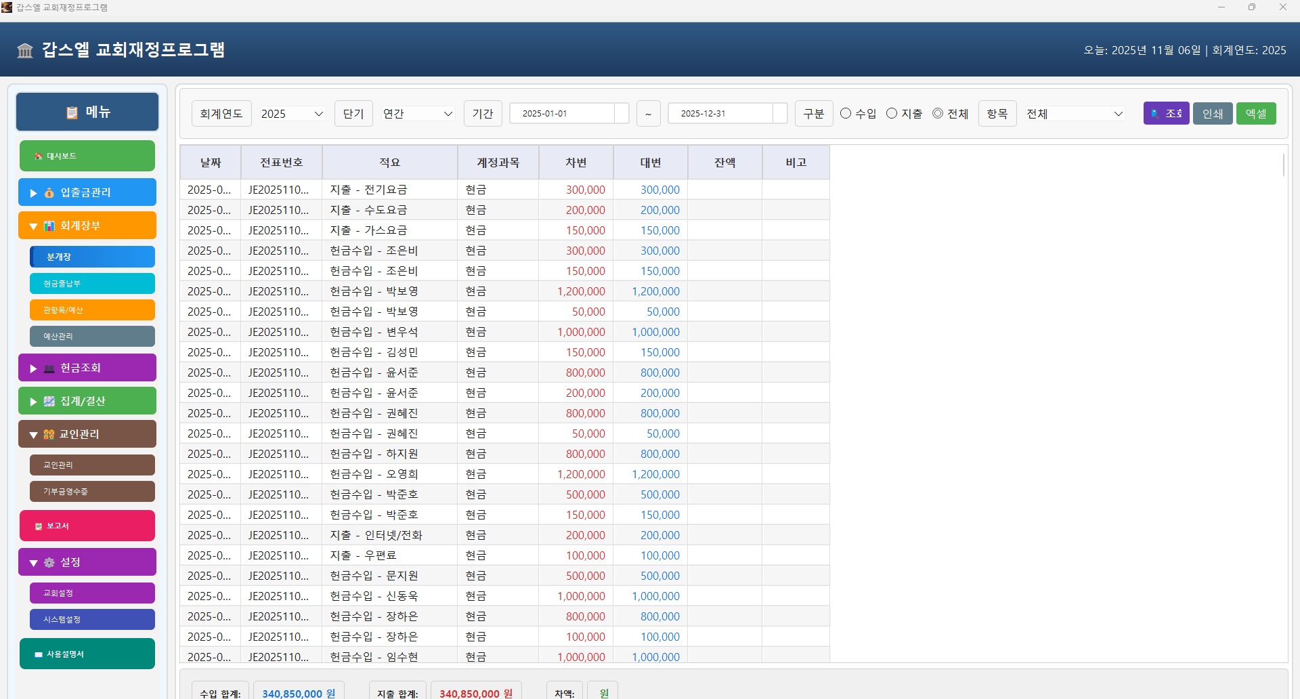The height and width of the screenshot is (699, 1300).
Task: Click the 설정 gear icon
Action: pyautogui.click(x=48, y=562)
